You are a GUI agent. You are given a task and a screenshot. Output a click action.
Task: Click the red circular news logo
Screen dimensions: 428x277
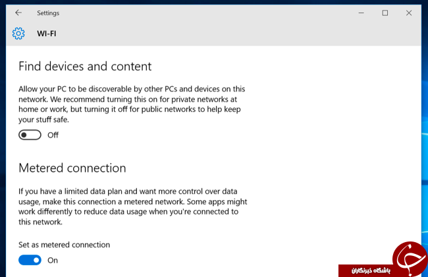[x=410, y=258]
